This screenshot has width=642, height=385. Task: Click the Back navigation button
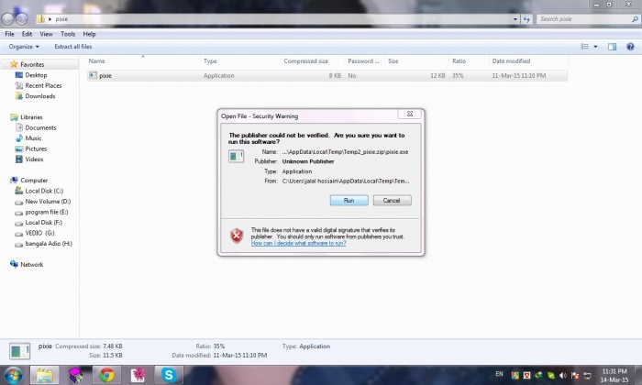pos(7,19)
